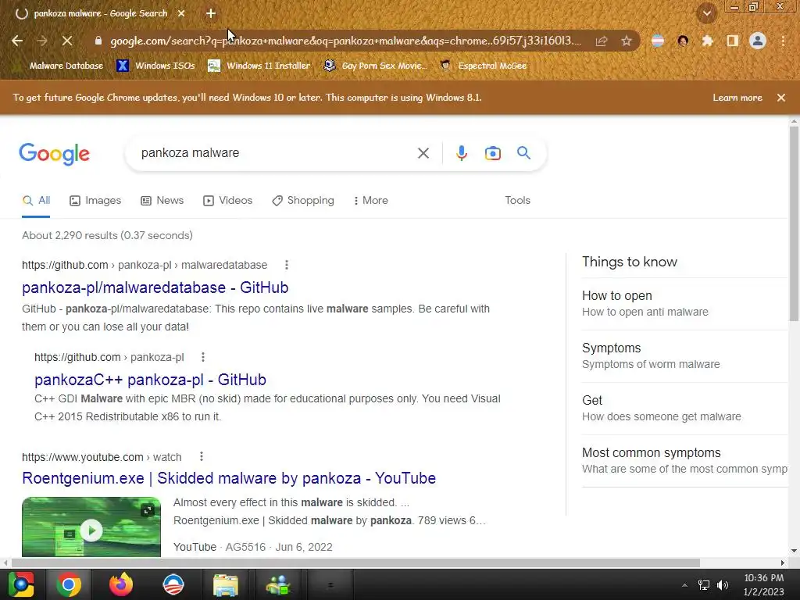Search by image with camera icon
800x600 pixels.
pos(492,153)
